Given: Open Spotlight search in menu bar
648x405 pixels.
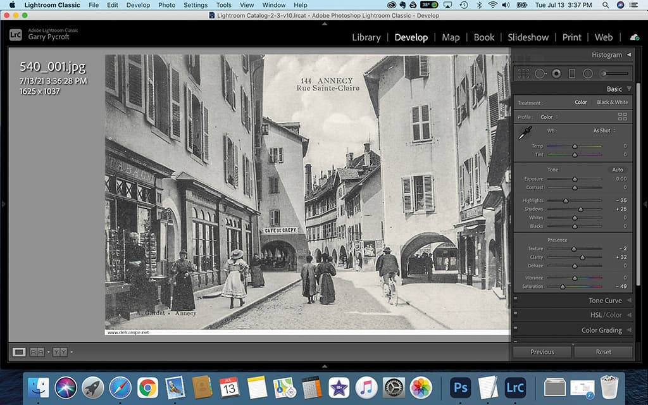Looking at the screenshot, I should (606, 5).
